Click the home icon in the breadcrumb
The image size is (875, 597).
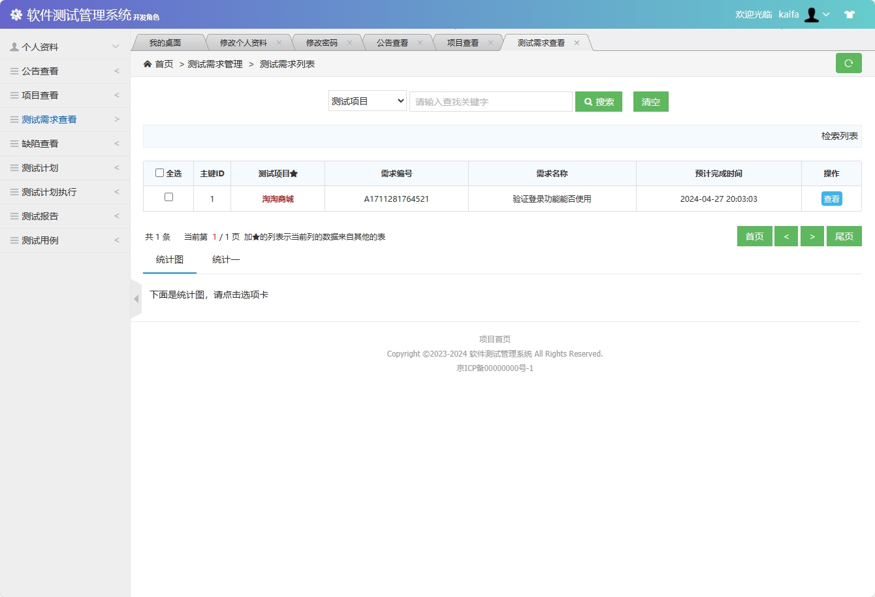pyautogui.click(x=148, y=64)
